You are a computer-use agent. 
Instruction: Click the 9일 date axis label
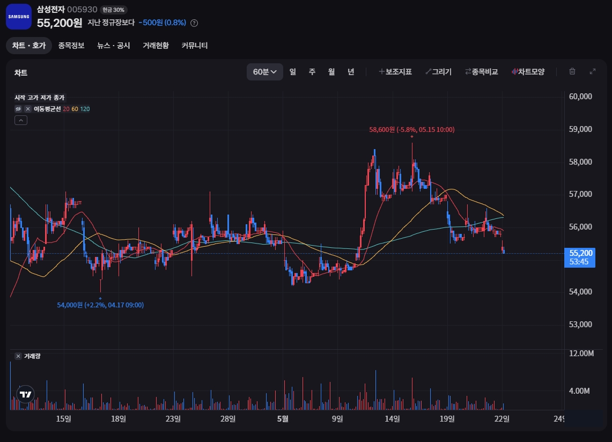point(337,419)
